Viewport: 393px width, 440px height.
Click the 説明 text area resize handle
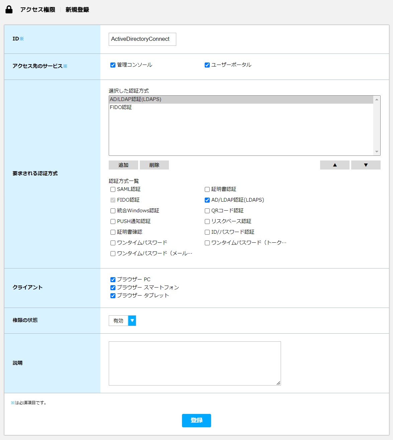point(278,383)
